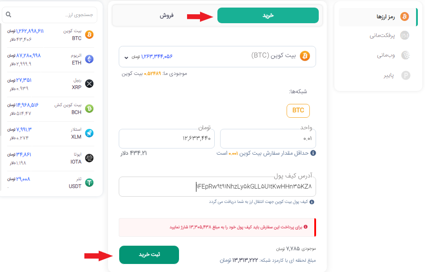Expand the Bitcoin (BTC) currency dropdown
The image size is (425, 272).
(217, 57)
